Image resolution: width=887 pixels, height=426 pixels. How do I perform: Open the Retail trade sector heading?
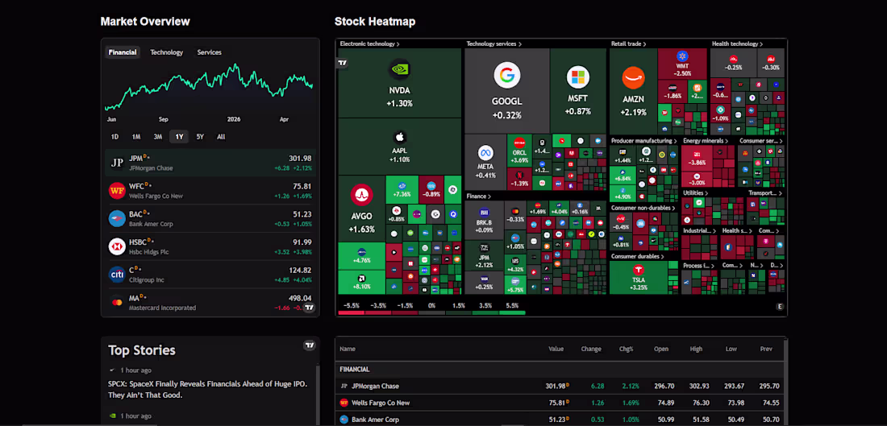click(628, 43)
